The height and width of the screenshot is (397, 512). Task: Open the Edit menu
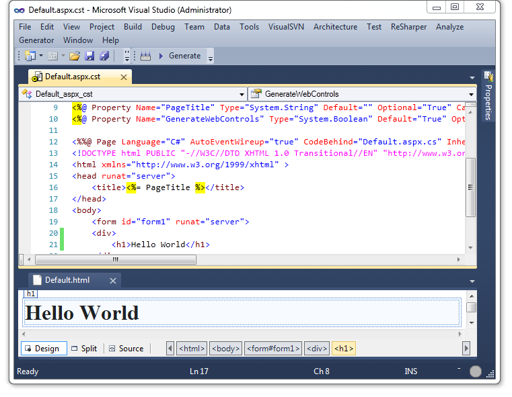tap(47, 27)
